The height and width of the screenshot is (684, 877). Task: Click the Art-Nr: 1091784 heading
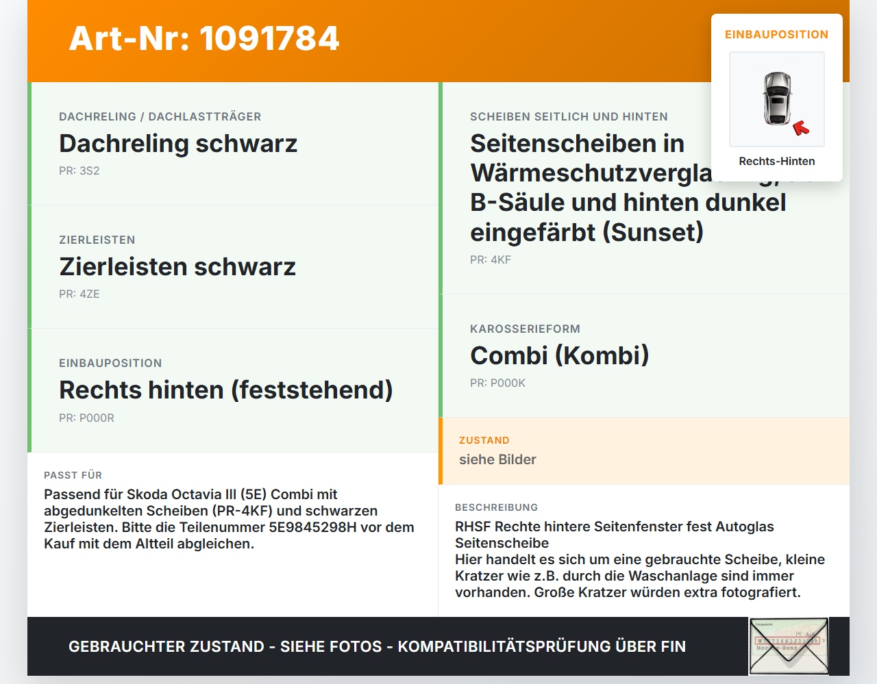204,38
